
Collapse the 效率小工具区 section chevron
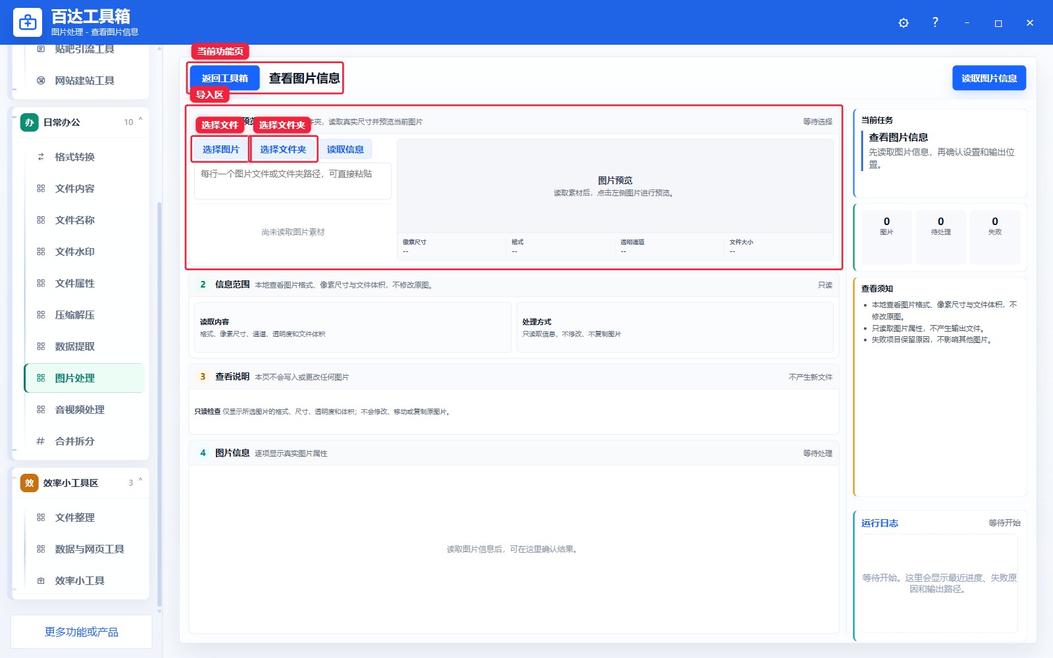pyautogui.click(x=140, y=482)
